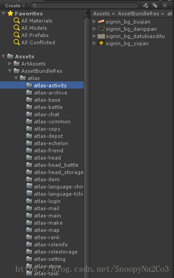Screen dimensions: 174x278
Task: Select the AssetBundleRes folder in tree
Action: [42, 71]
